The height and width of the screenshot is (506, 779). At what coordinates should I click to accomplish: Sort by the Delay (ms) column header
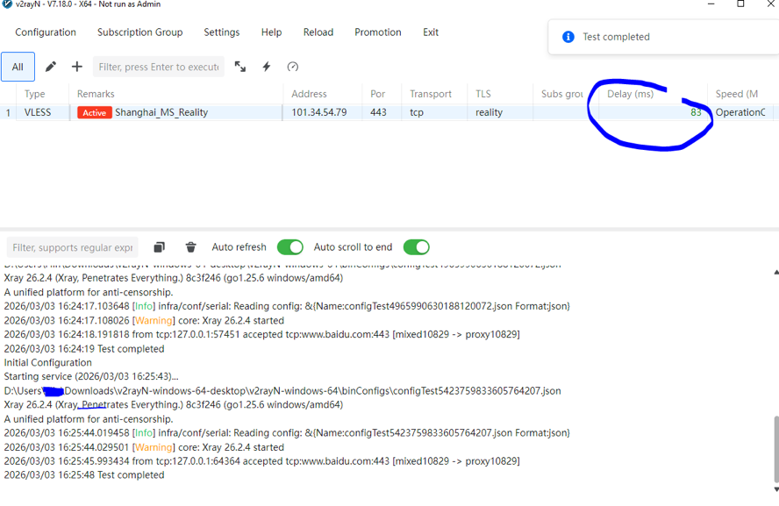pyautogui.click(x=630, y=94)
